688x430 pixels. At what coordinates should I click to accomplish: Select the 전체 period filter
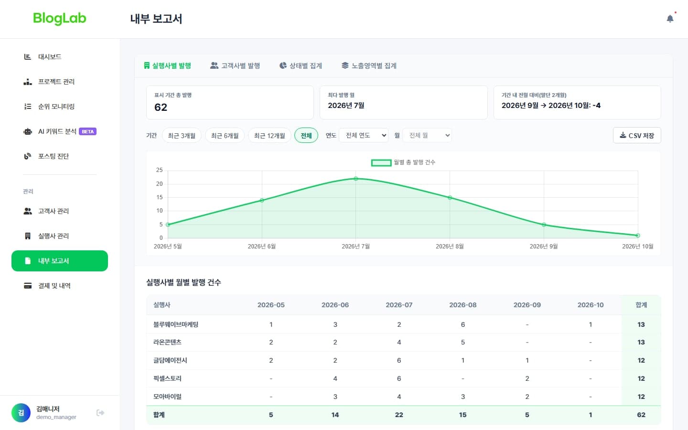306,136
